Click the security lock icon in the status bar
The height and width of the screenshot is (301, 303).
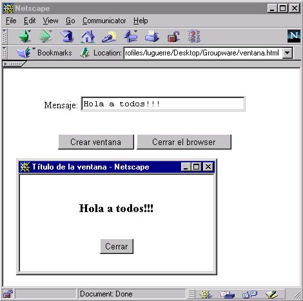pos(8,294)
